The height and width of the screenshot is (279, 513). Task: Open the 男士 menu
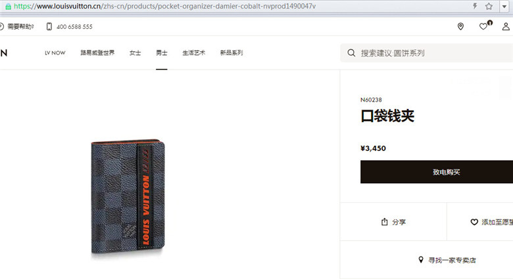coord(162,53)
